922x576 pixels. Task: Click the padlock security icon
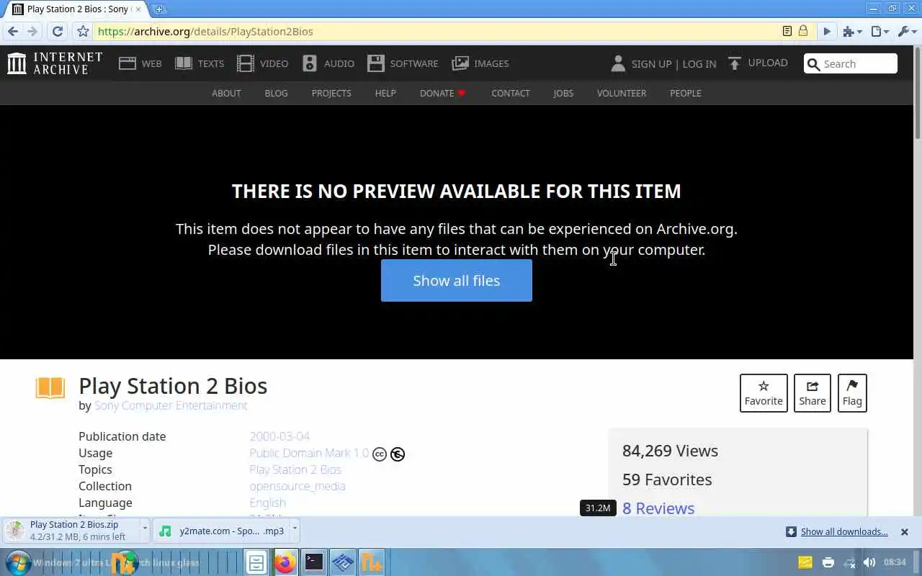click(x=803, y=31)
